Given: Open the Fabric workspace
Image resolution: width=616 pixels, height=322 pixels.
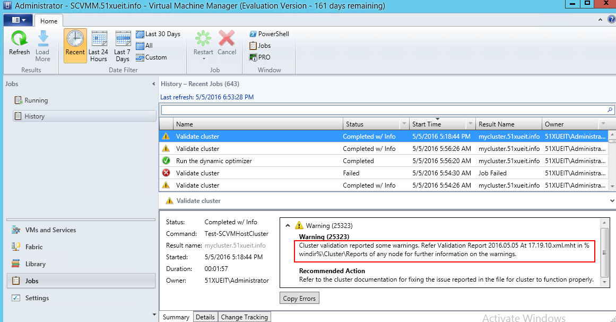Looking at the screenshot, I should 81,247.
